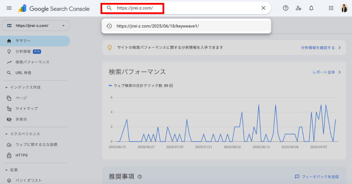Open HTTPS report in the sidebar
Image resolution: width=352 pixels, height=184 pixels.
(35, 155)
